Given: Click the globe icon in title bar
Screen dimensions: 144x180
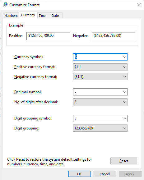Looking at the screenshot, I should 5,5.
